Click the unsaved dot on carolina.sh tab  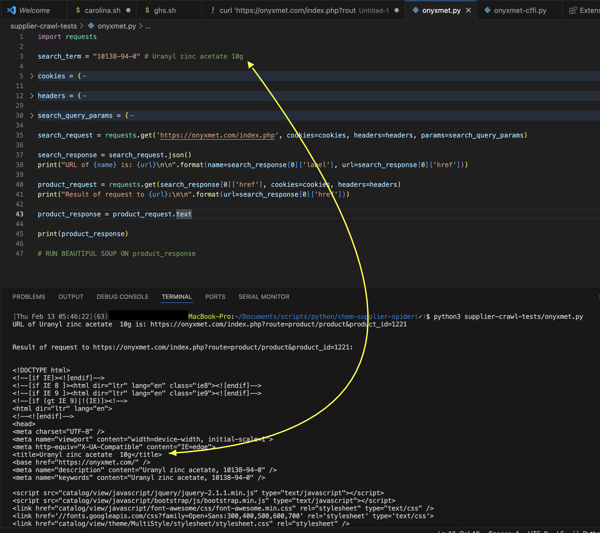[128, 10]
